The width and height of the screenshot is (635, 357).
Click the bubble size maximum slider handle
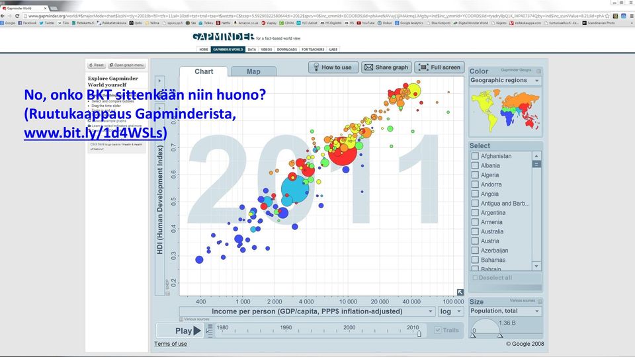pyautogui.click(x=500, y=336)
